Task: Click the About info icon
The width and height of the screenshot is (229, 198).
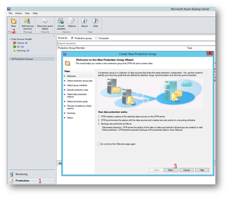Action: (x=84, y=21)
